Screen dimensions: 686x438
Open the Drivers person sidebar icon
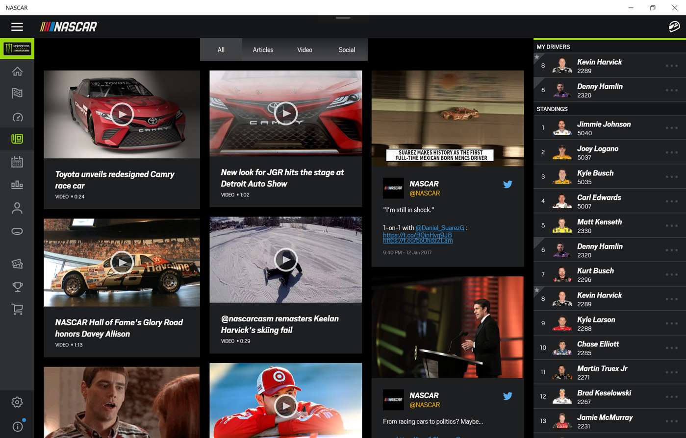click(x=17, y=208)
